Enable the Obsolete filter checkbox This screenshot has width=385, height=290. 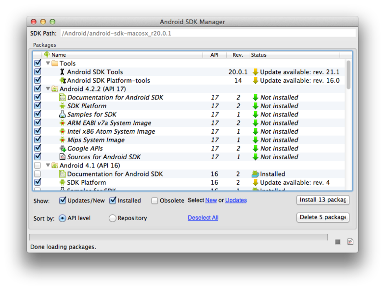(154, 201)
